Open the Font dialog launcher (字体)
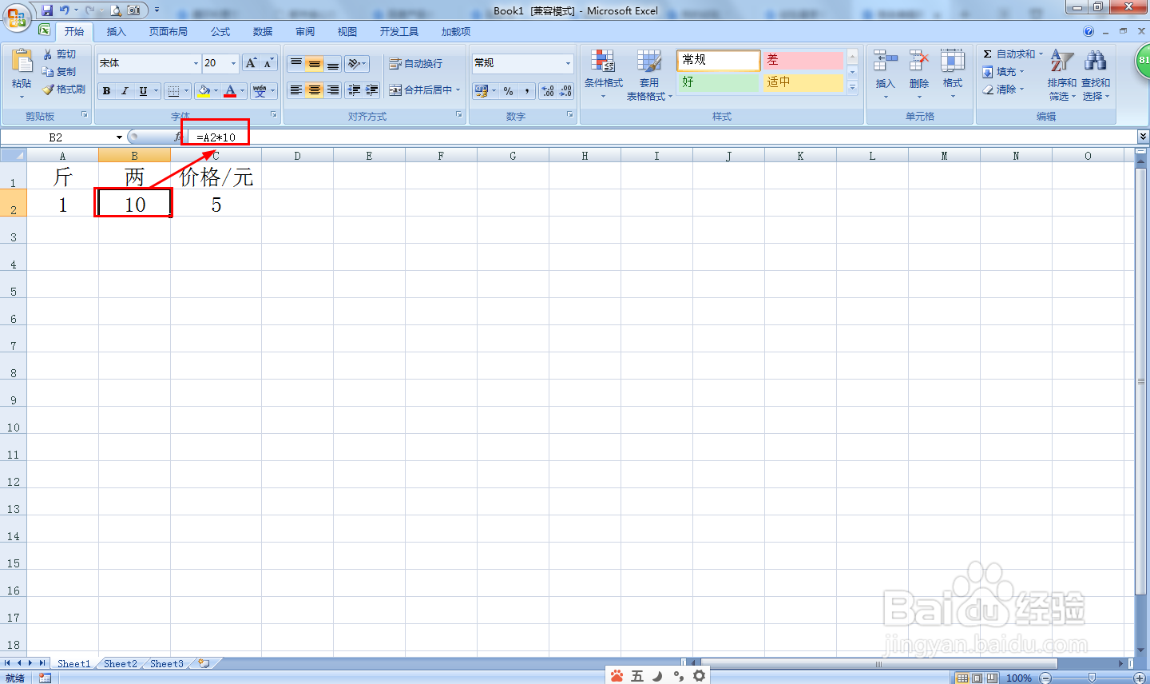The width and height of the screenshot is (1150, 684). [274, 115]
